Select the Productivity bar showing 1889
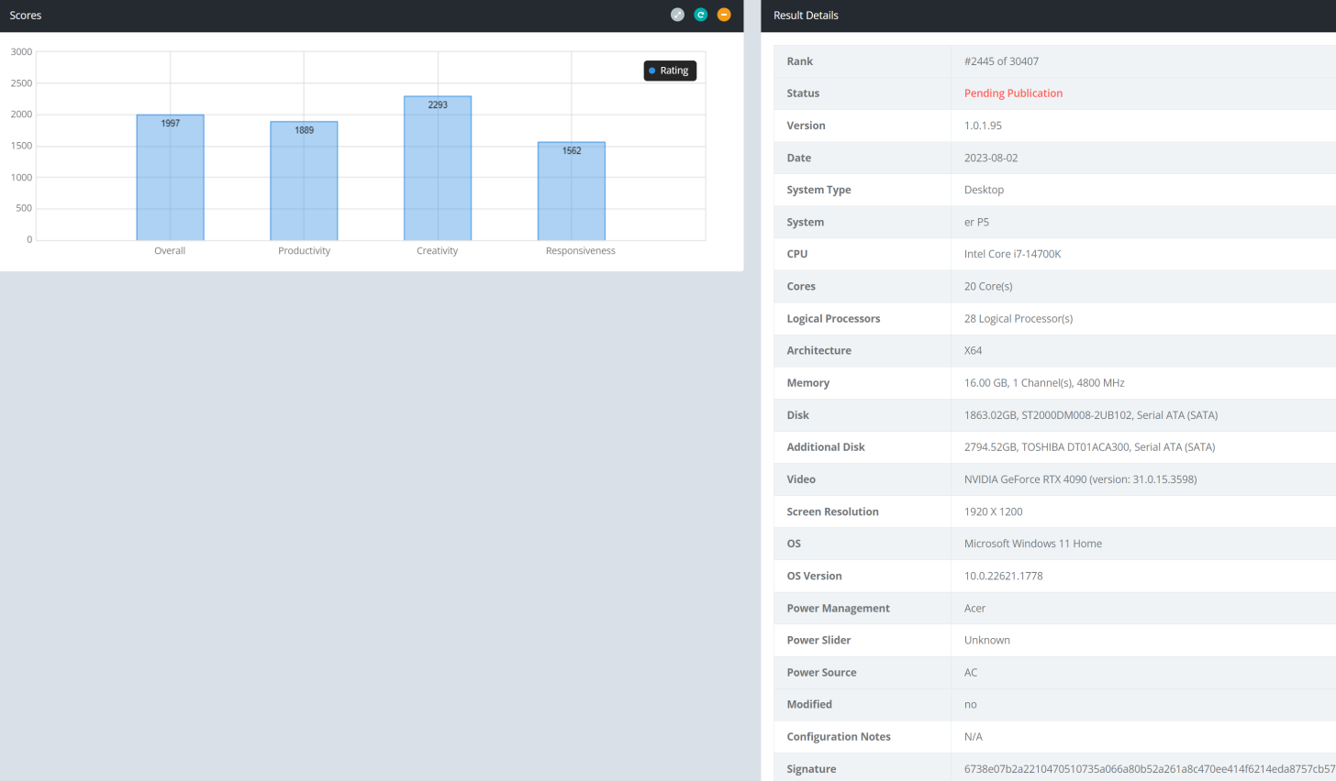This screenshot has height=781, width=1336. pyautogui.click(x=304, y=181)
